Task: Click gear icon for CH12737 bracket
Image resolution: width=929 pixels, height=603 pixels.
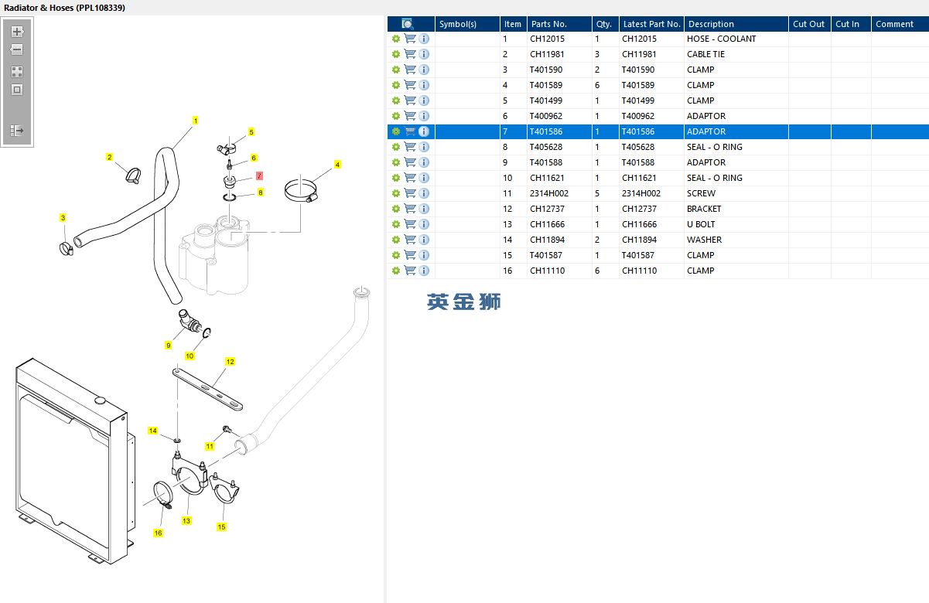Action: [x=396, y=209]
